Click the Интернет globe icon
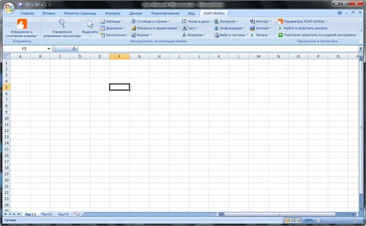The width and height of the screenshot is (366, 226). (x=217, y=21)
